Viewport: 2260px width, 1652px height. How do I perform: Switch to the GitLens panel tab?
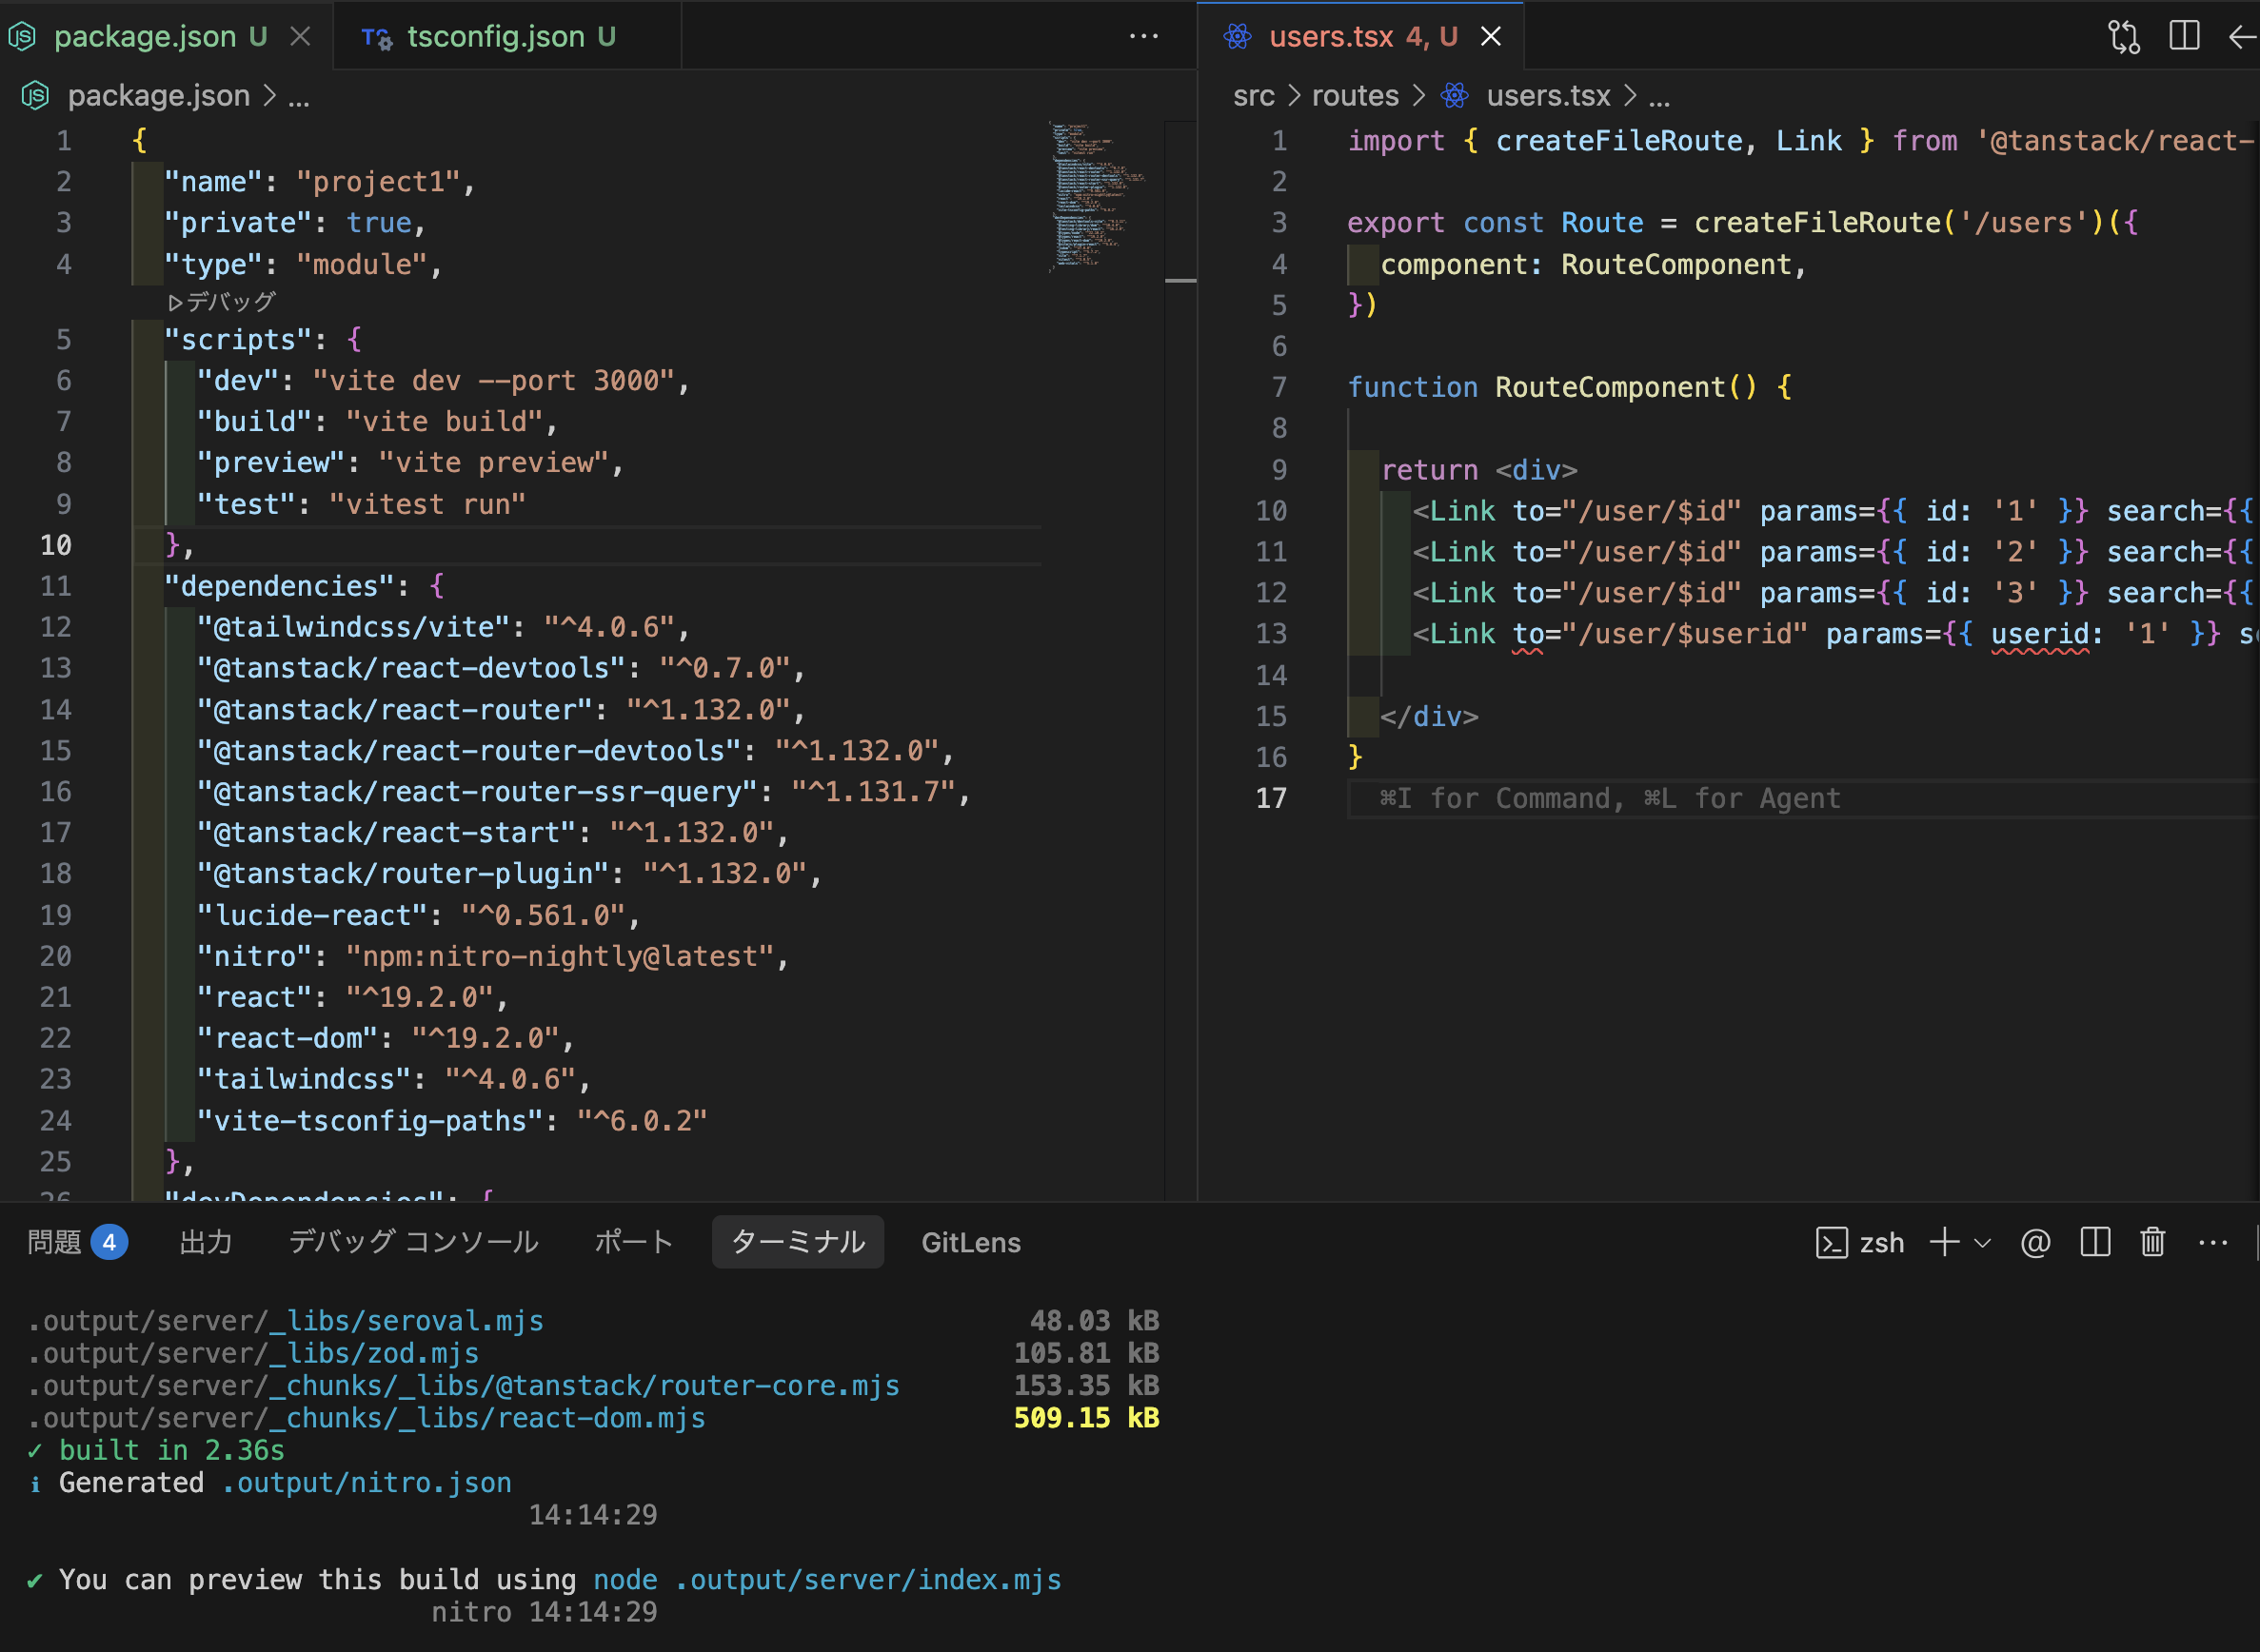pos(970,1242)
